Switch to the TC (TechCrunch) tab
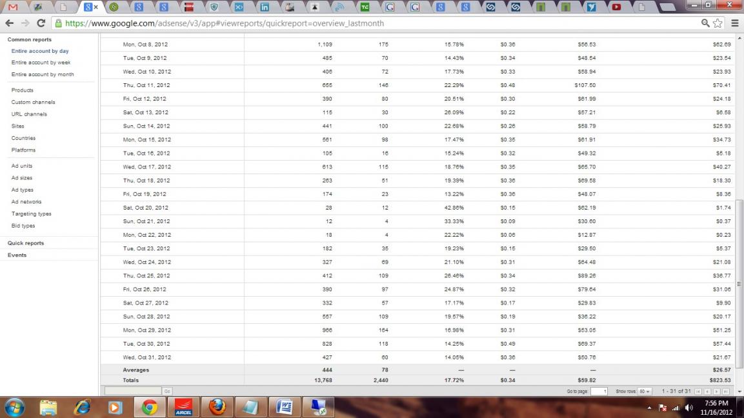744x418 pixels. [x=365, y=7]
